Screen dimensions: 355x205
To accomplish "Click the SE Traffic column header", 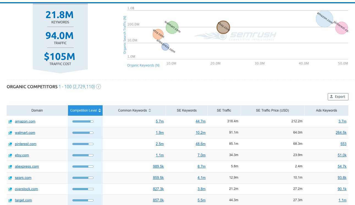I will point(224,110).
